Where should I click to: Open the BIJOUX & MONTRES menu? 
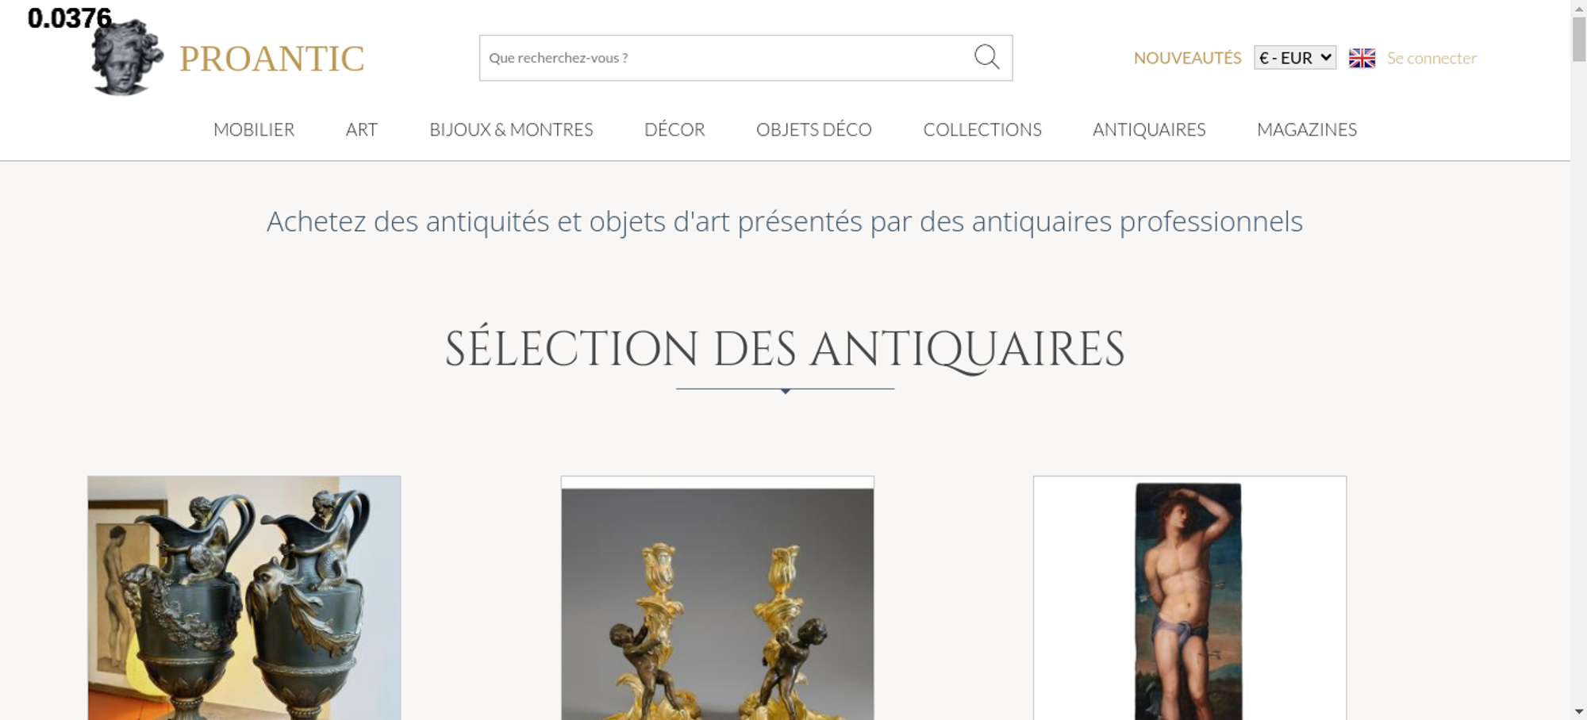[511, 129]
